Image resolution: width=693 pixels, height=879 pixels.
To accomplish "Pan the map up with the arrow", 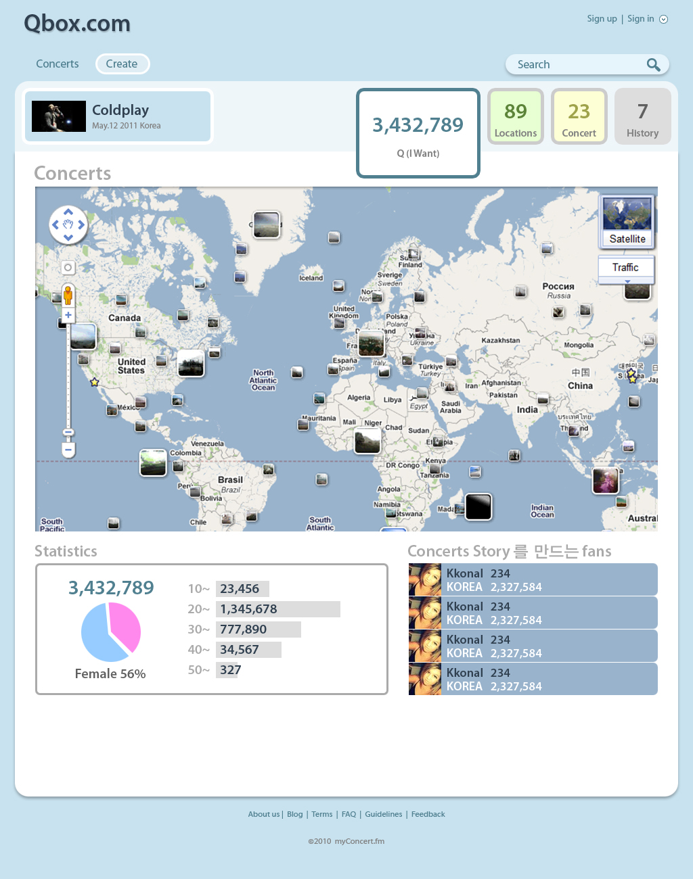I will pyautogui.click(x=68, y=212).
